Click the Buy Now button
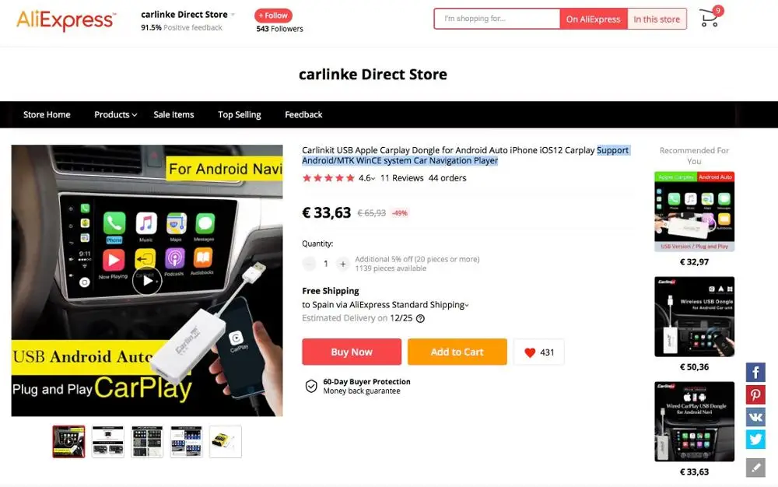778x487 pixels. pos(352,352)
